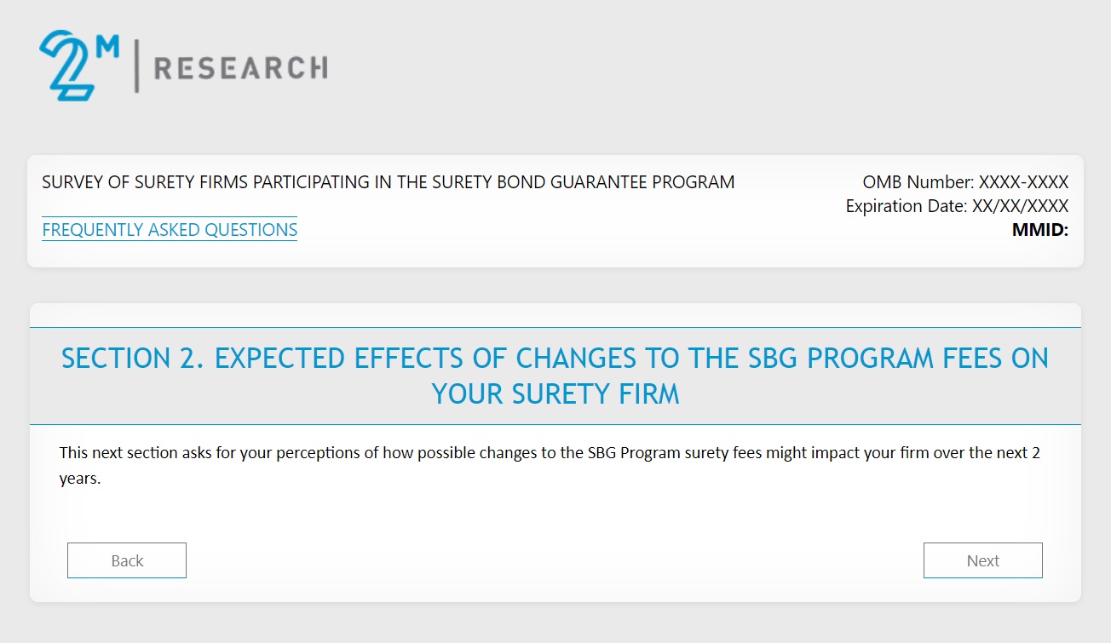Click the word 'years.' in the paragraph

(x=80, y=479)
